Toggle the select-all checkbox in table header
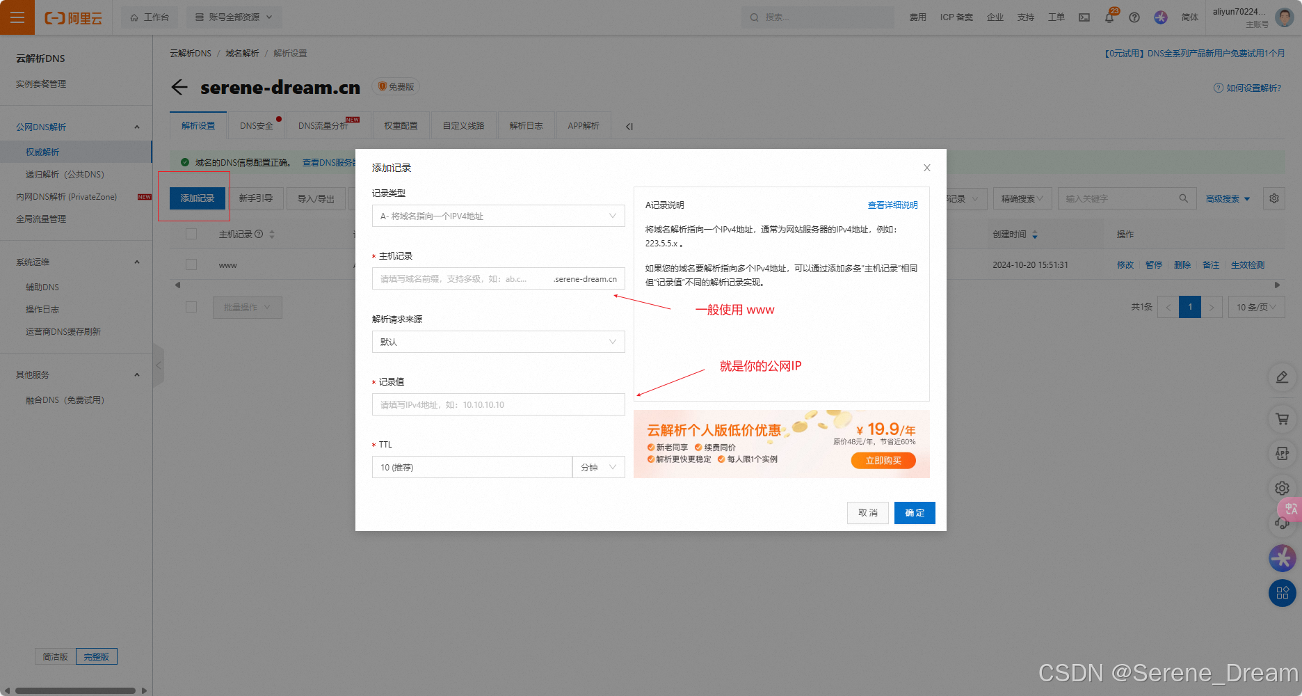 coord(191,234)
